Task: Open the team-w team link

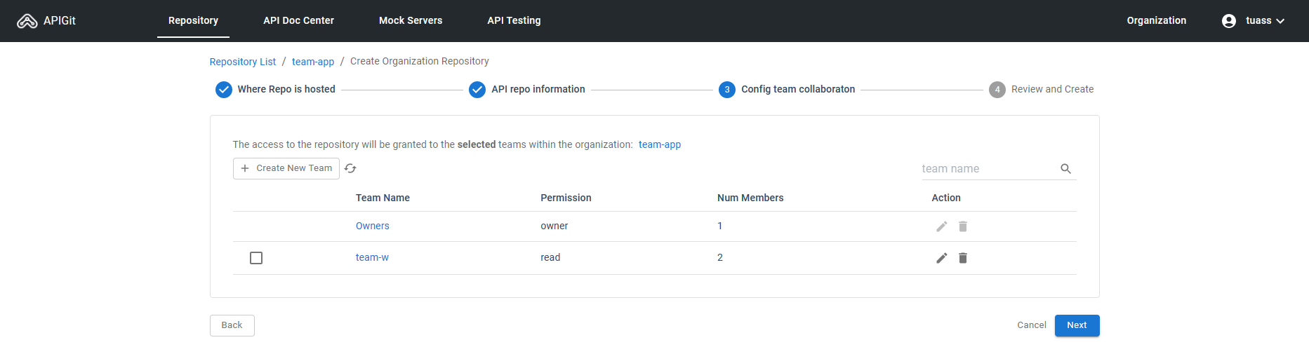Action: point(372,257)
